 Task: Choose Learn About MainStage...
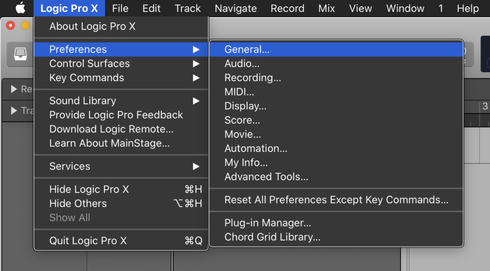click(x=121, y=143)
